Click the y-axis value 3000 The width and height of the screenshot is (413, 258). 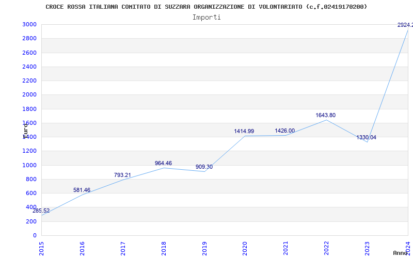point(29,24)
